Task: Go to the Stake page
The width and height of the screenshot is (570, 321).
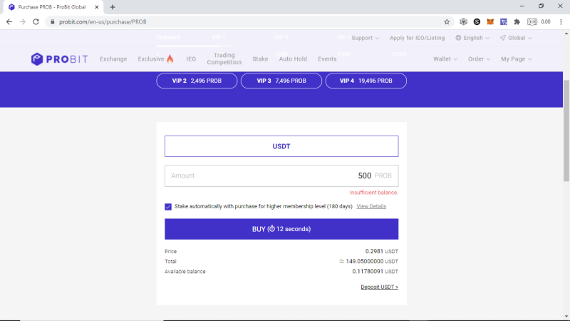Action: tap(260, 59)
